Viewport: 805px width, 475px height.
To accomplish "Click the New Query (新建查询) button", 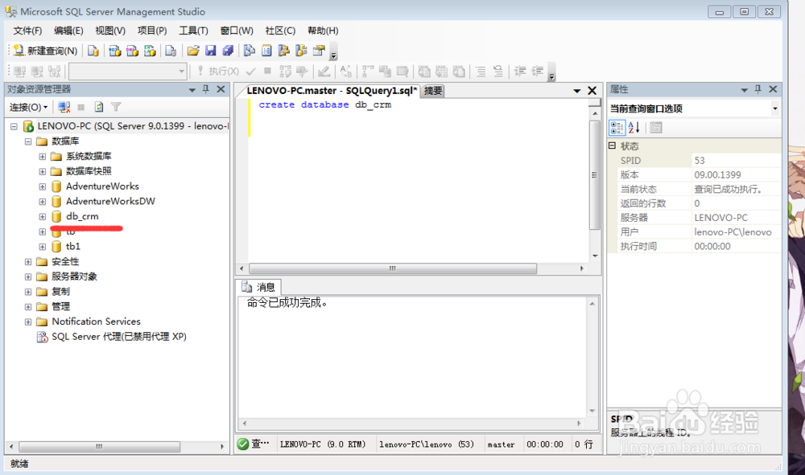I will [45, 50].
